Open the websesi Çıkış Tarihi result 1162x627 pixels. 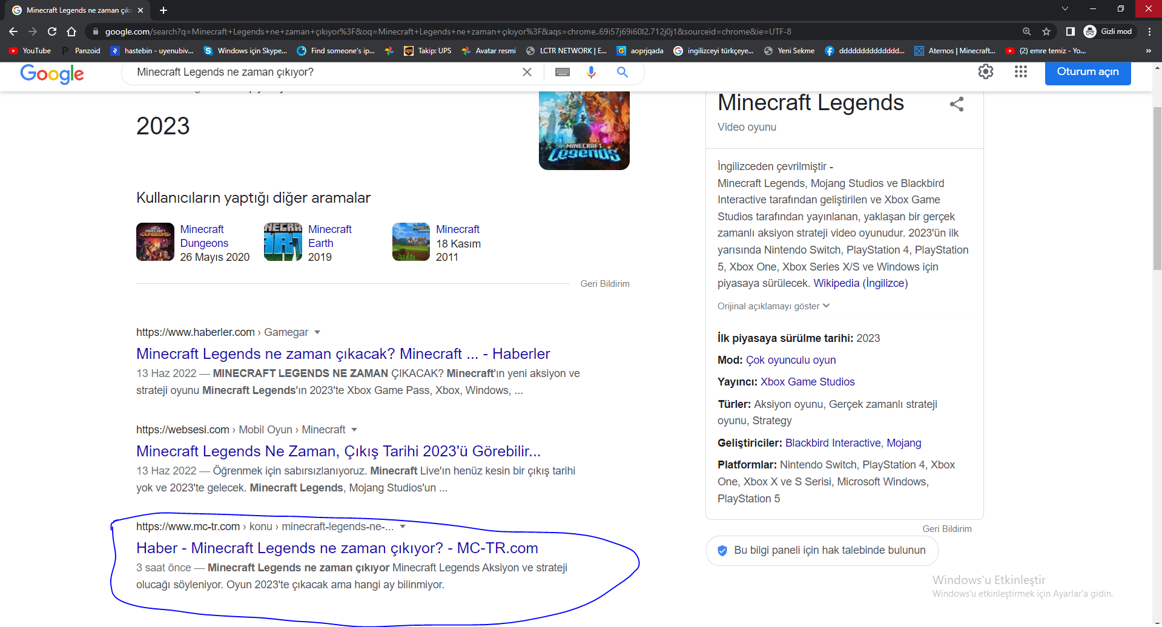pyautogui.click(x=338, y=451)
